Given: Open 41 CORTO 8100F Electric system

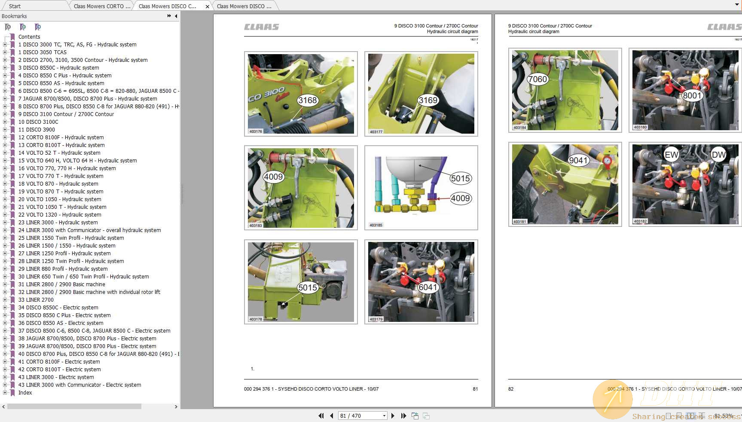Looking at the screenshot, I should click(x=59, y=362).
